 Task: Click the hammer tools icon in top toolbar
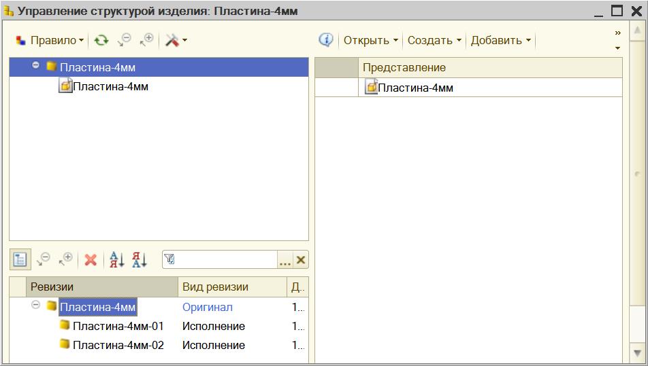(172, 41)
